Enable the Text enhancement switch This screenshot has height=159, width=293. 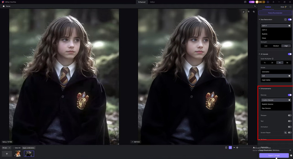click(x=289, y=121)
